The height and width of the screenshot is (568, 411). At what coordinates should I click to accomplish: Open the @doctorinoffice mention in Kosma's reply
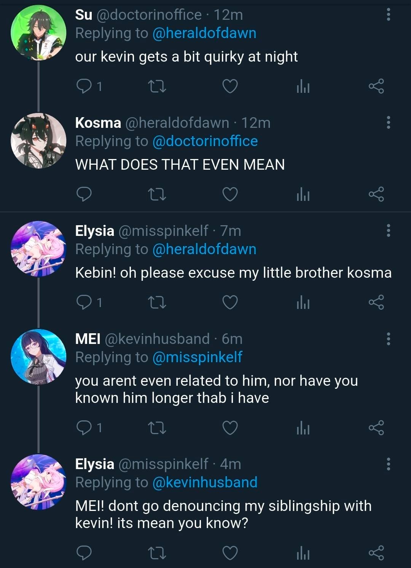point(205,141)
